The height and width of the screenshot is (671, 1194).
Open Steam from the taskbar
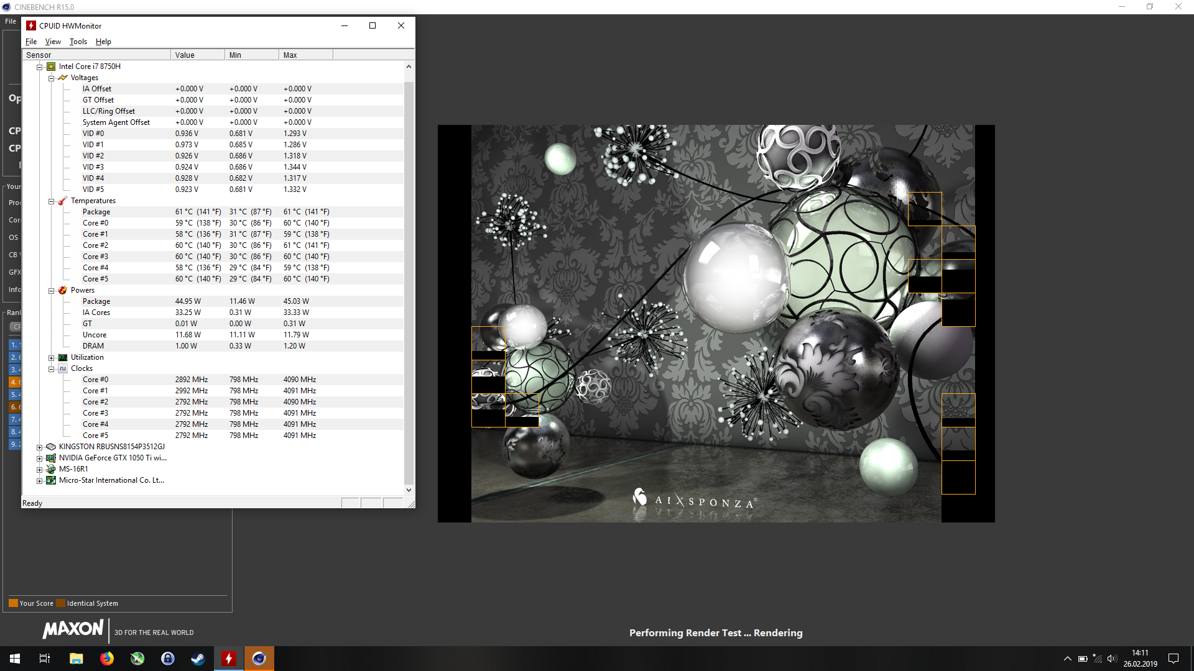(x=198, y=659)
